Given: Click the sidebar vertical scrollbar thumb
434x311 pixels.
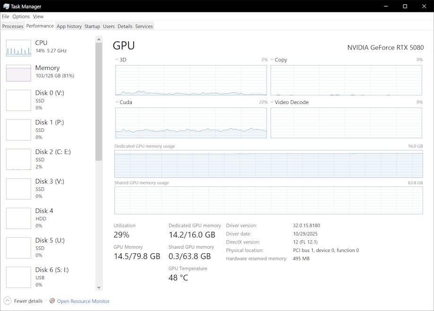Looking at the screenshot, I should click(x=99, y=102).
